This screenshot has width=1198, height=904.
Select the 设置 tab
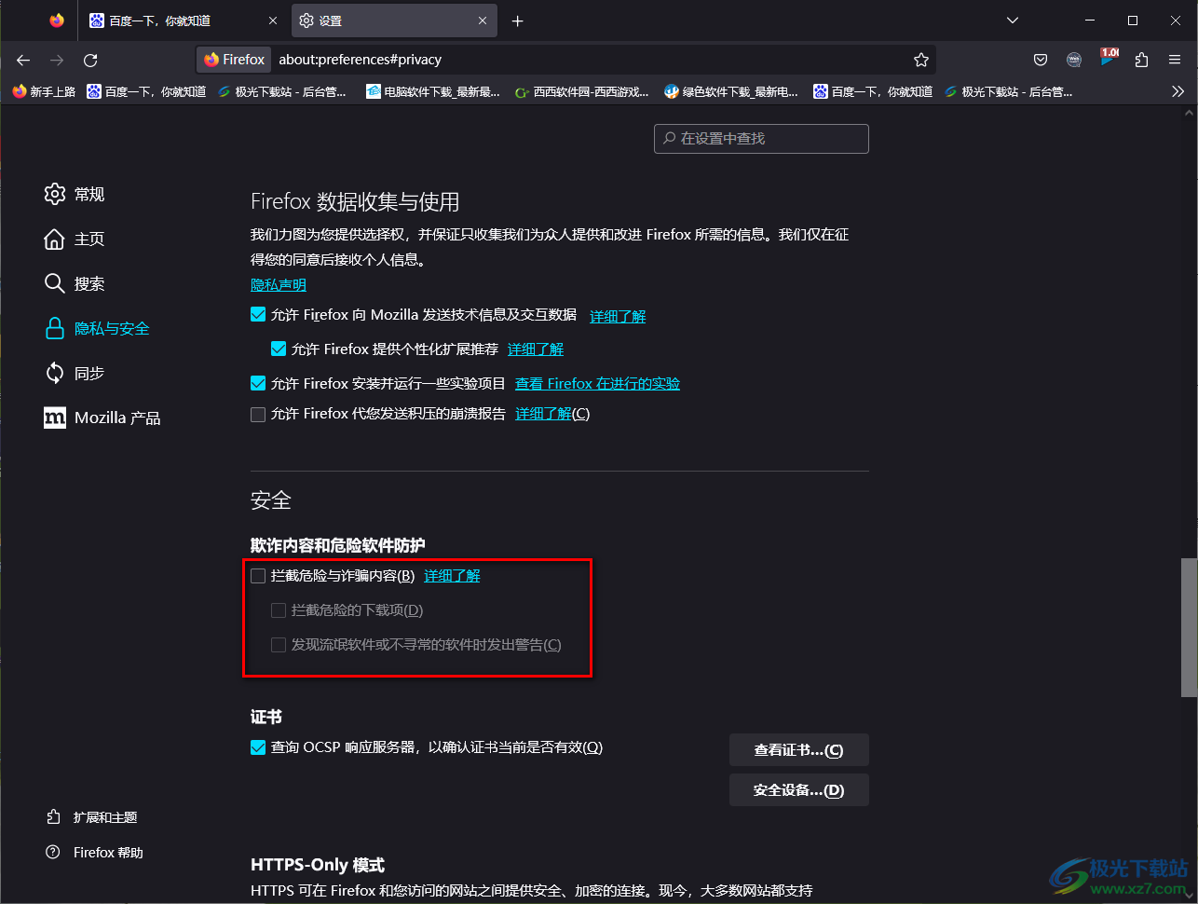pyautogui.click(x=394, y=21)
